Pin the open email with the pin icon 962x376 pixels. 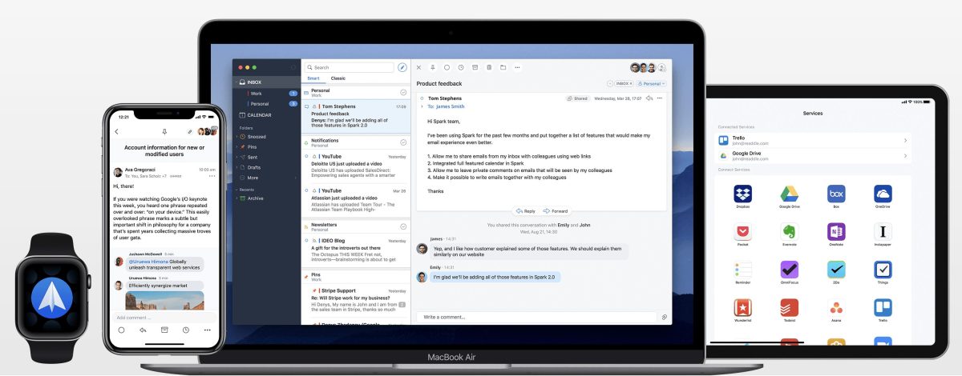click(433, 67)
